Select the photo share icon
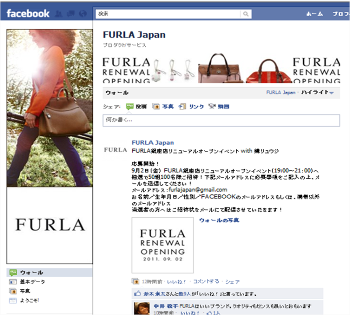This screenshot has width=350, height=315. [156, 107]
